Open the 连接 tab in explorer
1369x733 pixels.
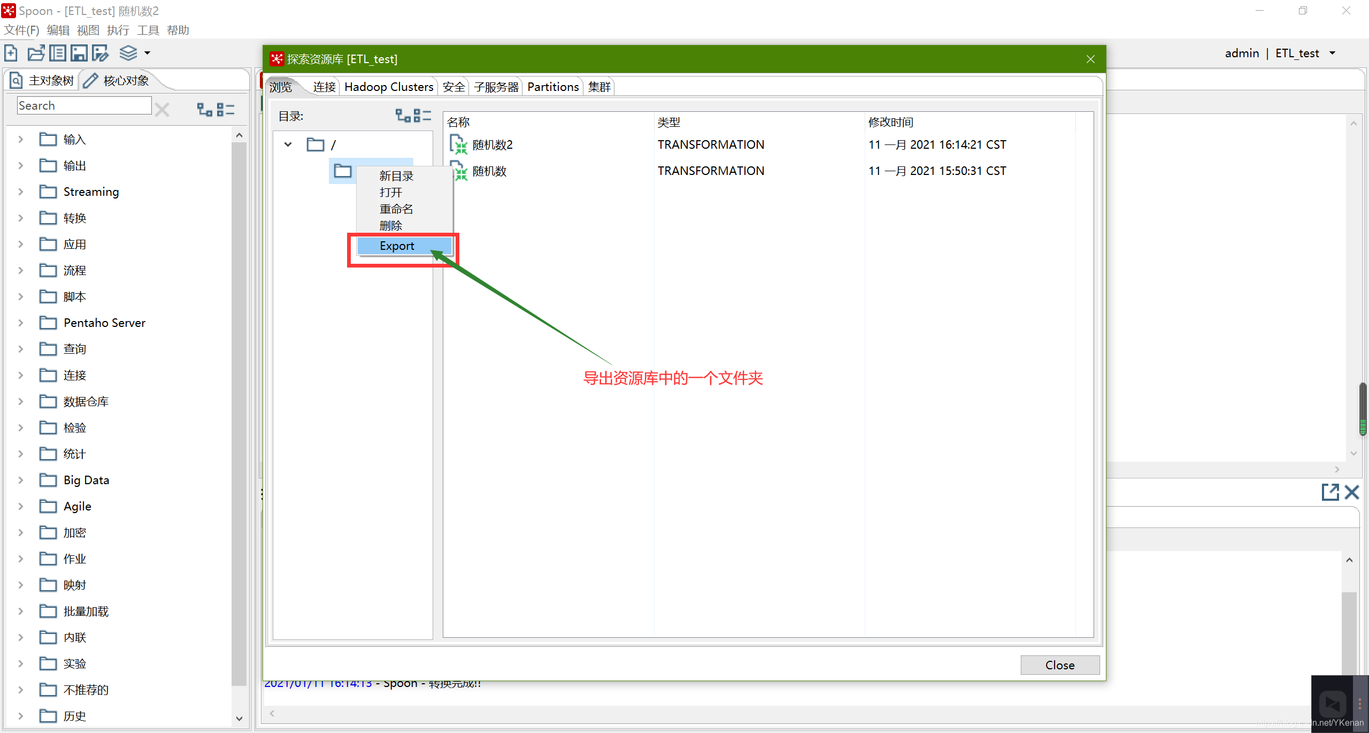[x=324, y=87]
